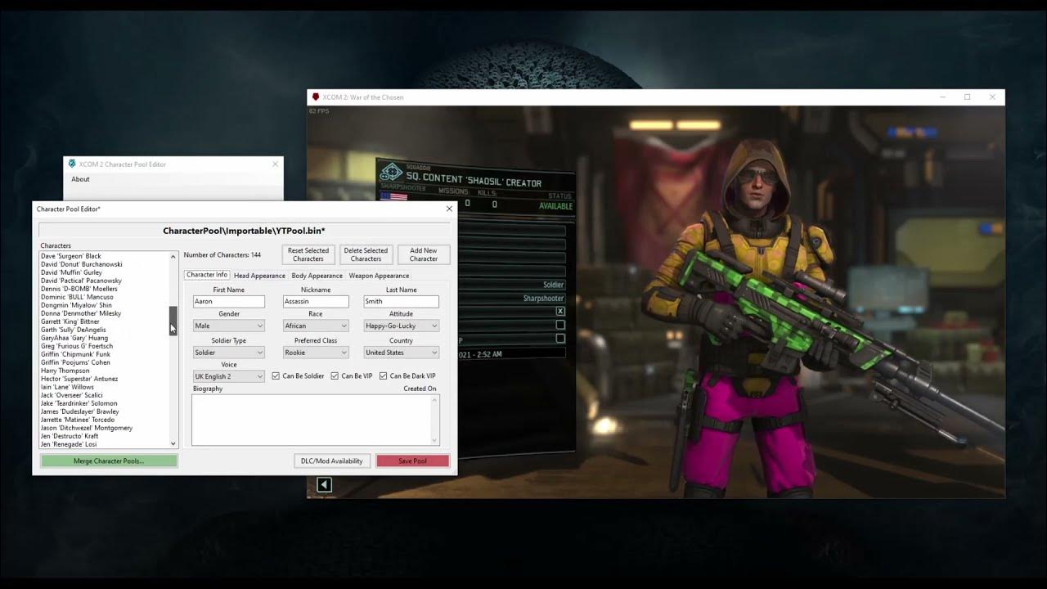Screen dimensions: 1047x589
Task: Select David 'Donut' Burchanowski in characters list
Action: coord(82,264)
